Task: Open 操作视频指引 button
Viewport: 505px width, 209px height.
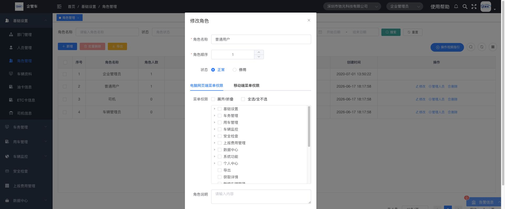Action: click(x=447, y=47)
